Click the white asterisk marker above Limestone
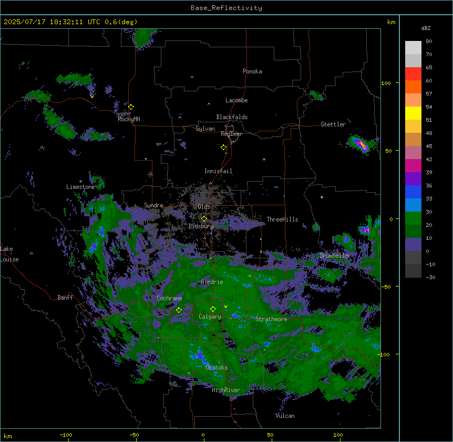Screen dimensions: 453x442 click(80, 182)
